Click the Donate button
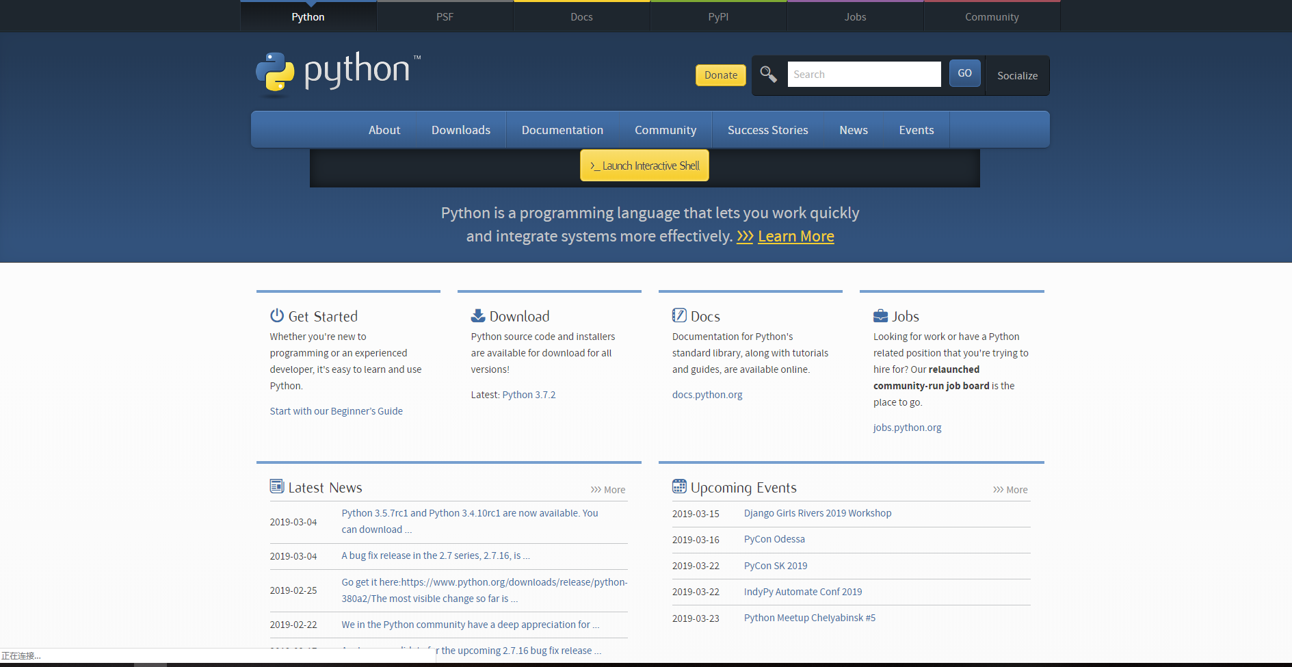Viewport: 1292px width, 667px height. [x=721, y=75]
